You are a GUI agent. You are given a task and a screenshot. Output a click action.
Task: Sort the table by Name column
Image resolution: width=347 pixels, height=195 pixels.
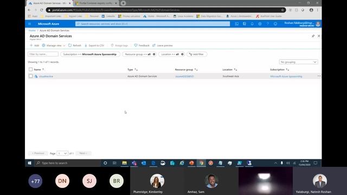point(39,70)
